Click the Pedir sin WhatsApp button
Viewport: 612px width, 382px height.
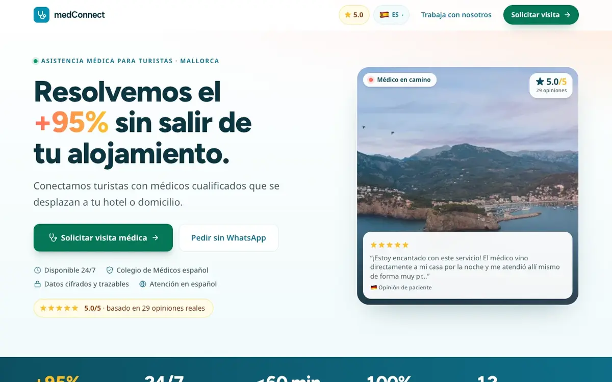click(228, 238)
